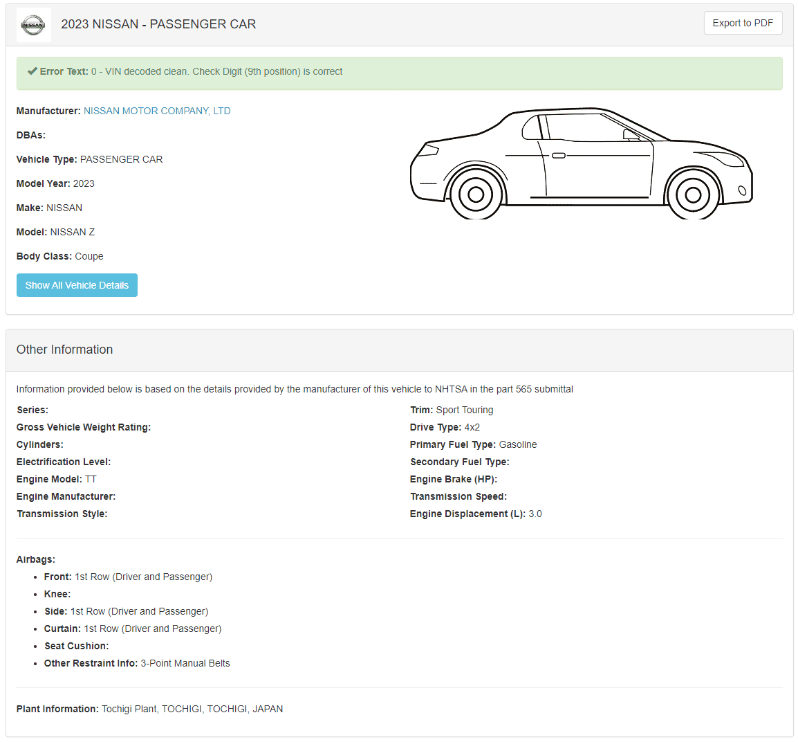Click the 'Secondary Fuel Type:' label
798x742 pixels.
point(460,462)
